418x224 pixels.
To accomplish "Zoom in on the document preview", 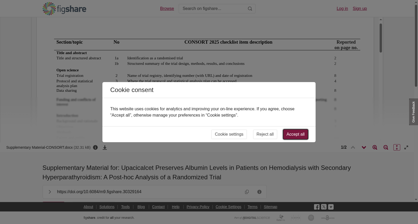I will point(375,147).
